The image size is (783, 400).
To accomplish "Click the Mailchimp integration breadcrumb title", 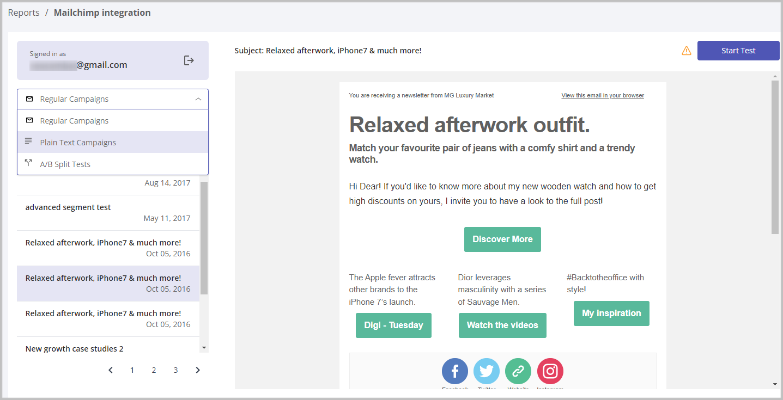I will [x=102, y=13].
